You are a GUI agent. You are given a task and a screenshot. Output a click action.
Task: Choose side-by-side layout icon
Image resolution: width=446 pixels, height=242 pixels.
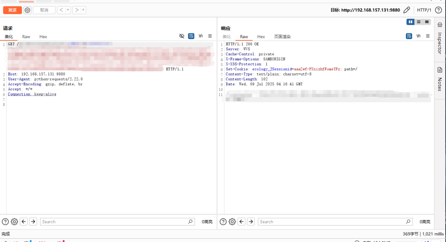(x=410, y=22)
